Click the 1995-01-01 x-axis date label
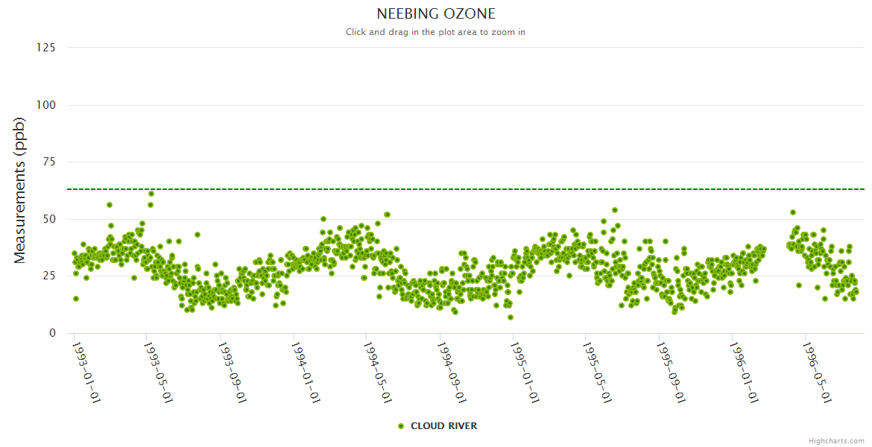The image size is (872, 447). pyautogui.click(x=525, y=372)
